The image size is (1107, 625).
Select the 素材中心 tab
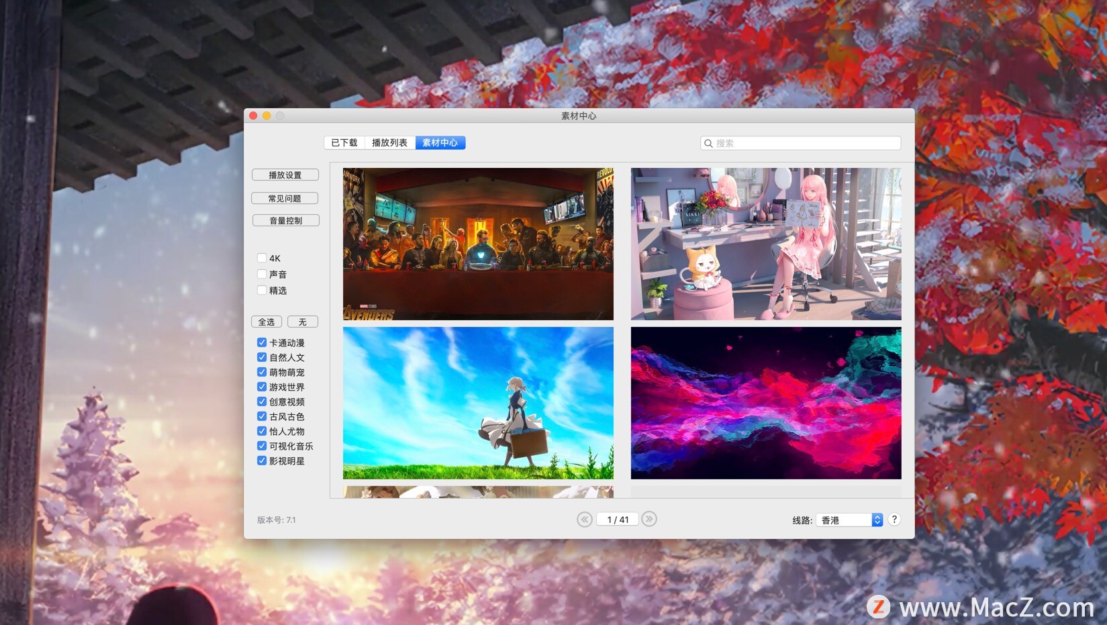click(440, 143)
